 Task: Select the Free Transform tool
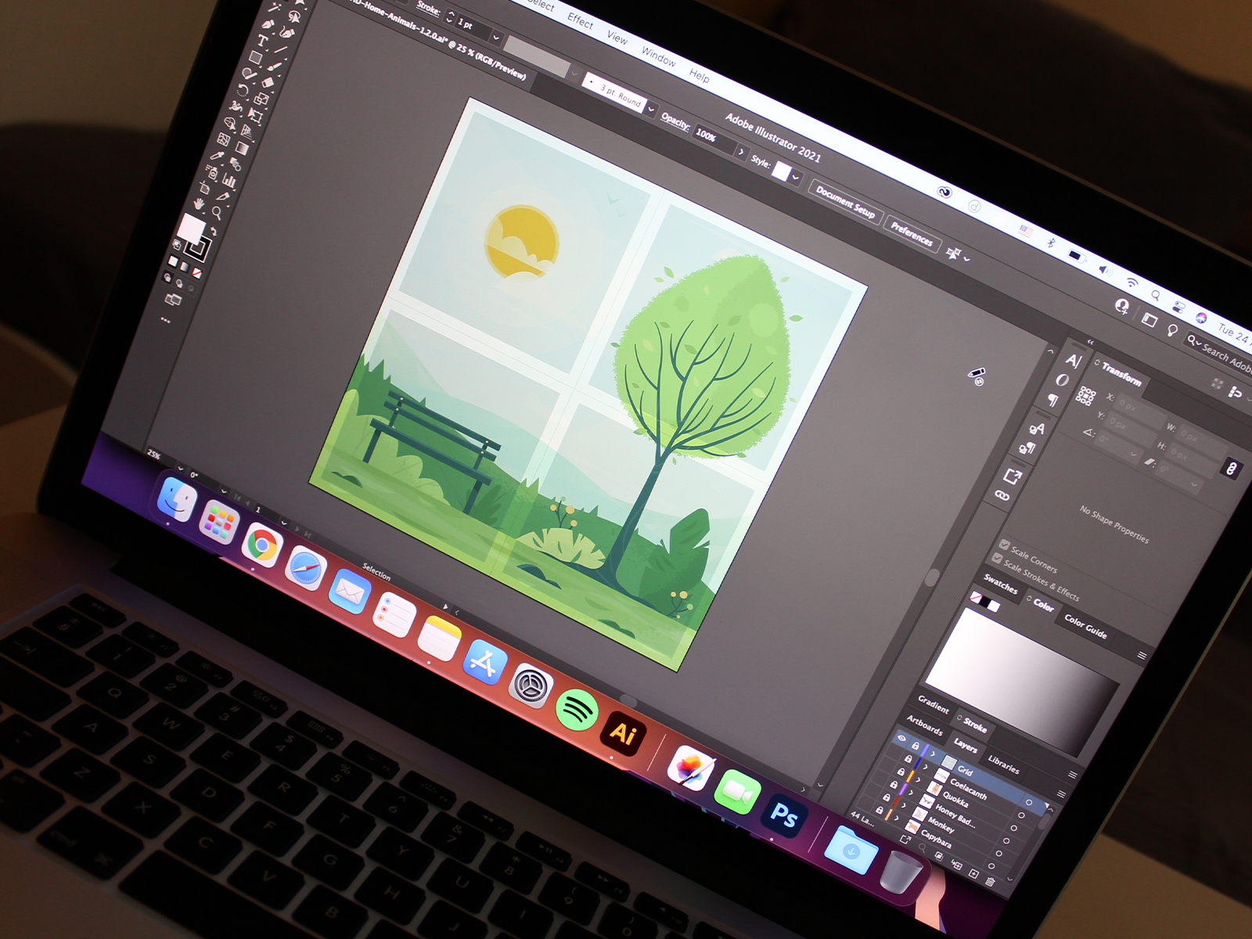tap(255, 115)
